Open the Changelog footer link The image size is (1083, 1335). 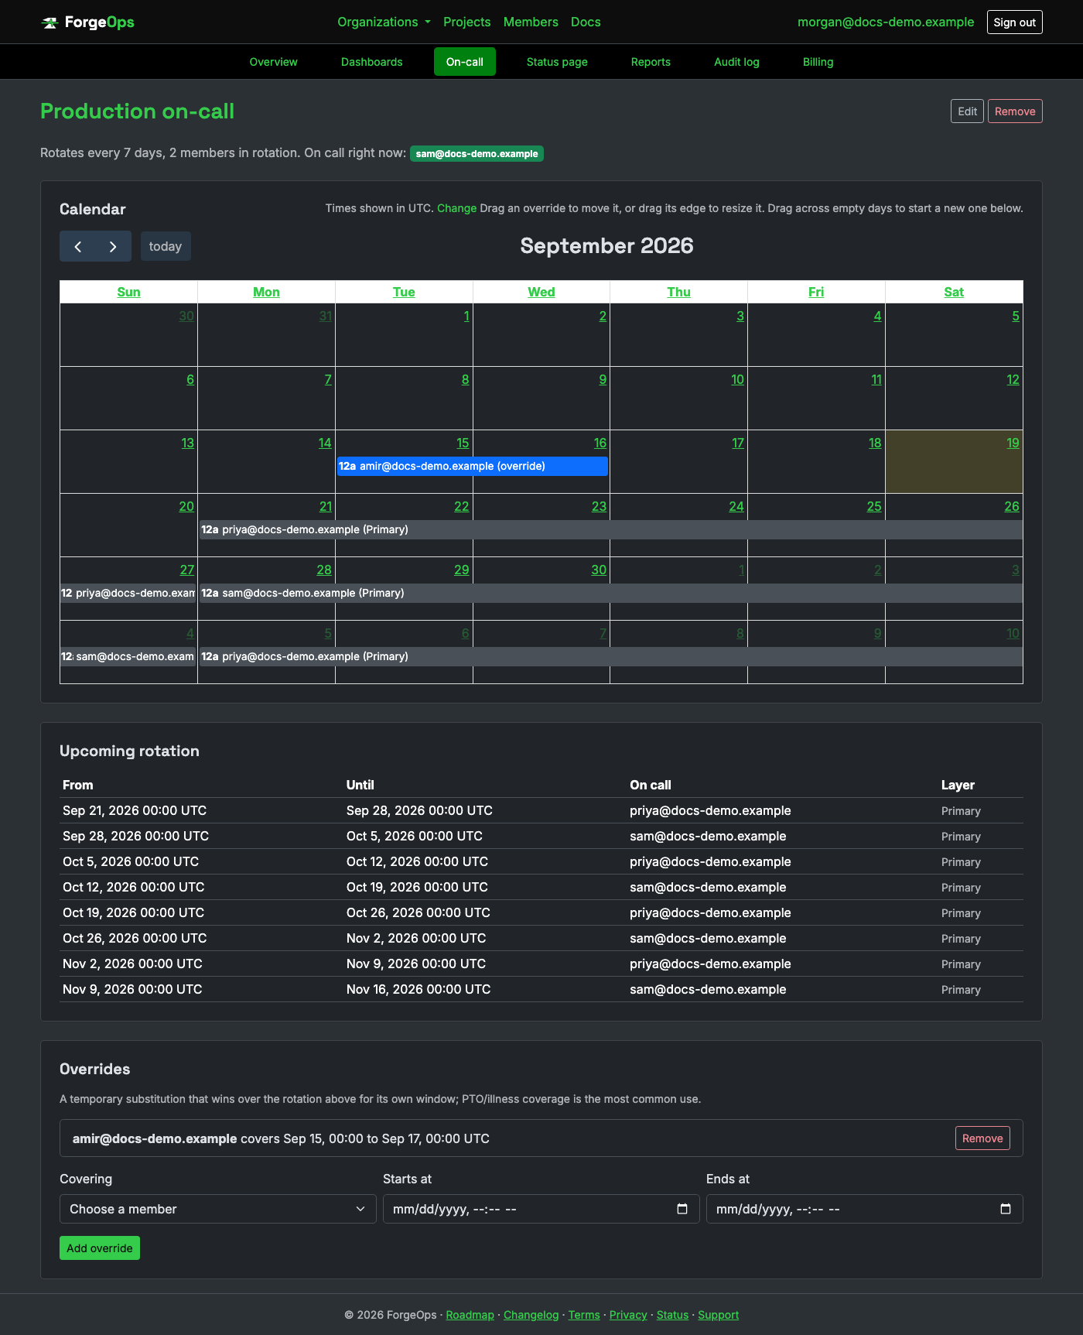click(x=531, y=1315)
